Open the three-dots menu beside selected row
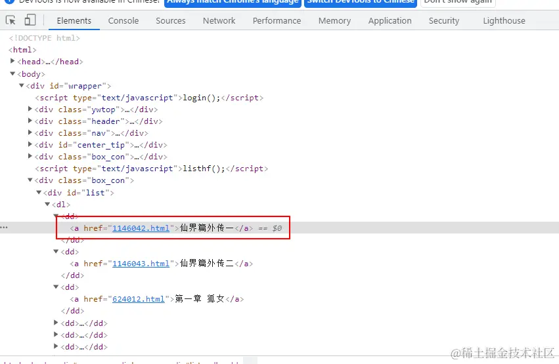 (4, 227)
